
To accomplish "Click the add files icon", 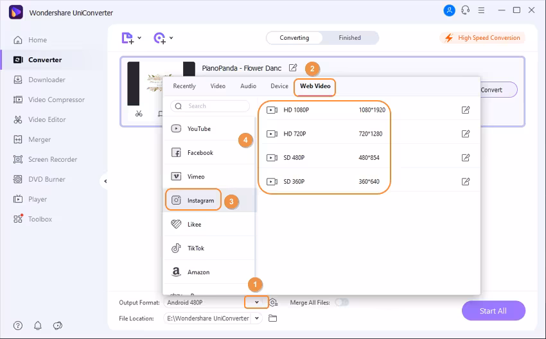I will 127,38.
